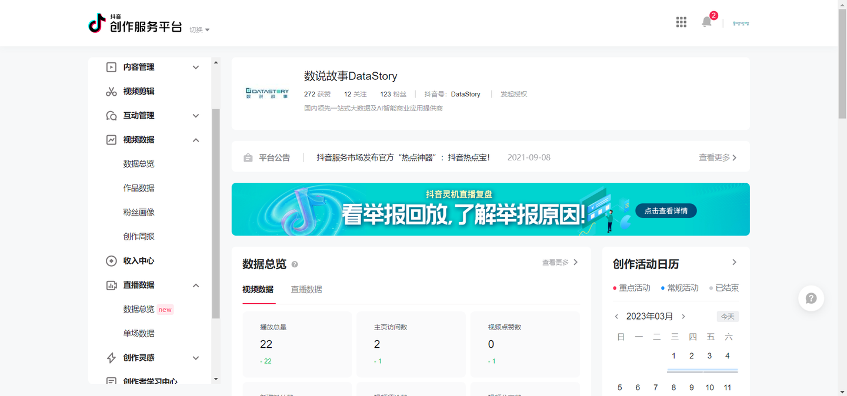Click the 互动管理 chat icon
The width and height of the screenshot is (847, 396).
coord(111,116)
